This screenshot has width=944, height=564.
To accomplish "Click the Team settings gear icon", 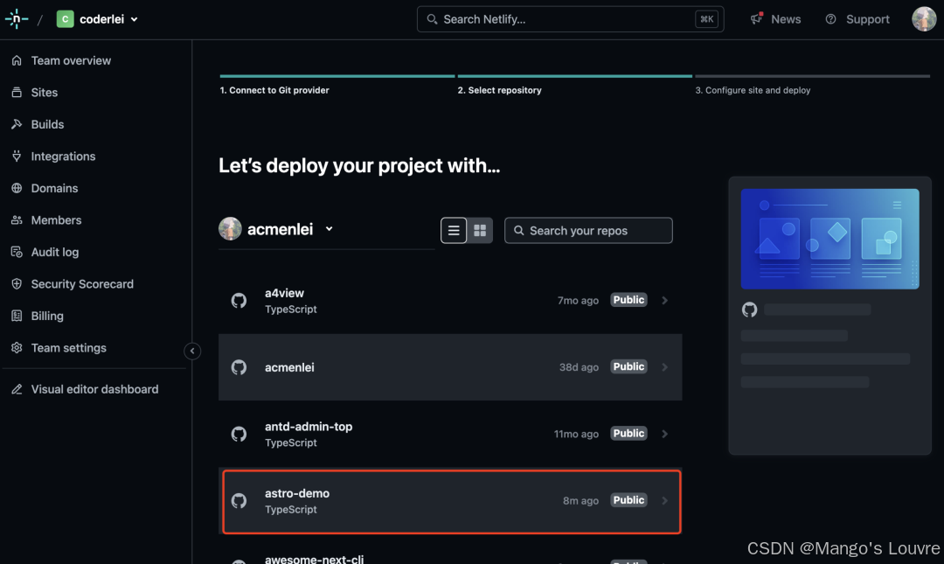I will click(17, 348).
